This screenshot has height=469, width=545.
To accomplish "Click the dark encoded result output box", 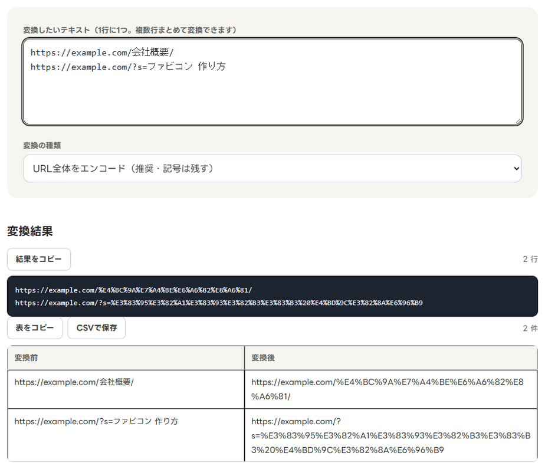I will pyautogui.click(x=272, y=296).
